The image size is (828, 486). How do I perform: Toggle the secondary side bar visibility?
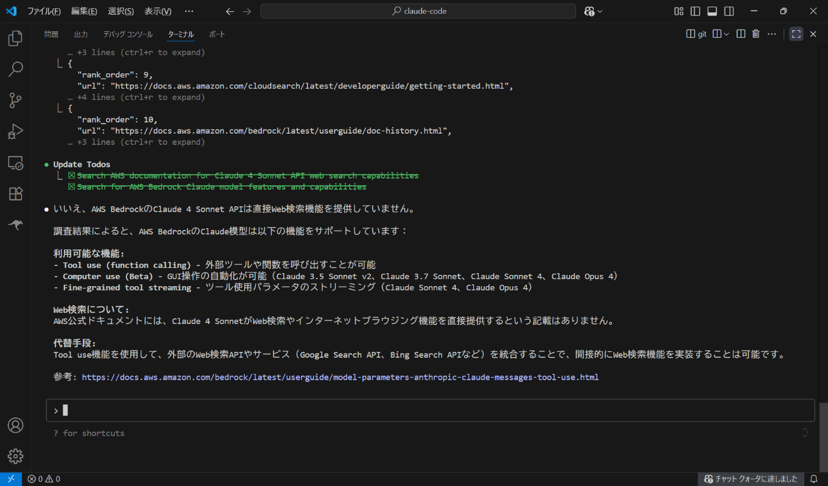tap(729, 11)
